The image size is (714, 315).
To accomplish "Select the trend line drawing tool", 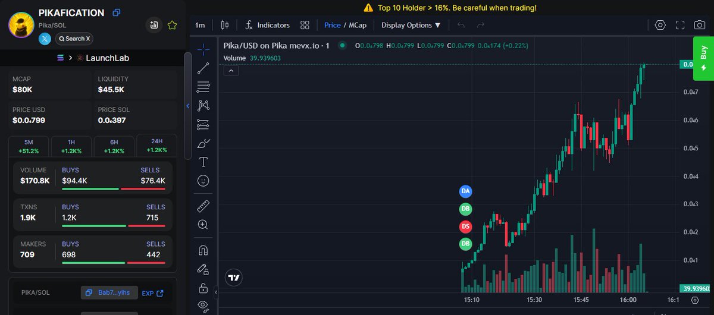I will 203,67.
